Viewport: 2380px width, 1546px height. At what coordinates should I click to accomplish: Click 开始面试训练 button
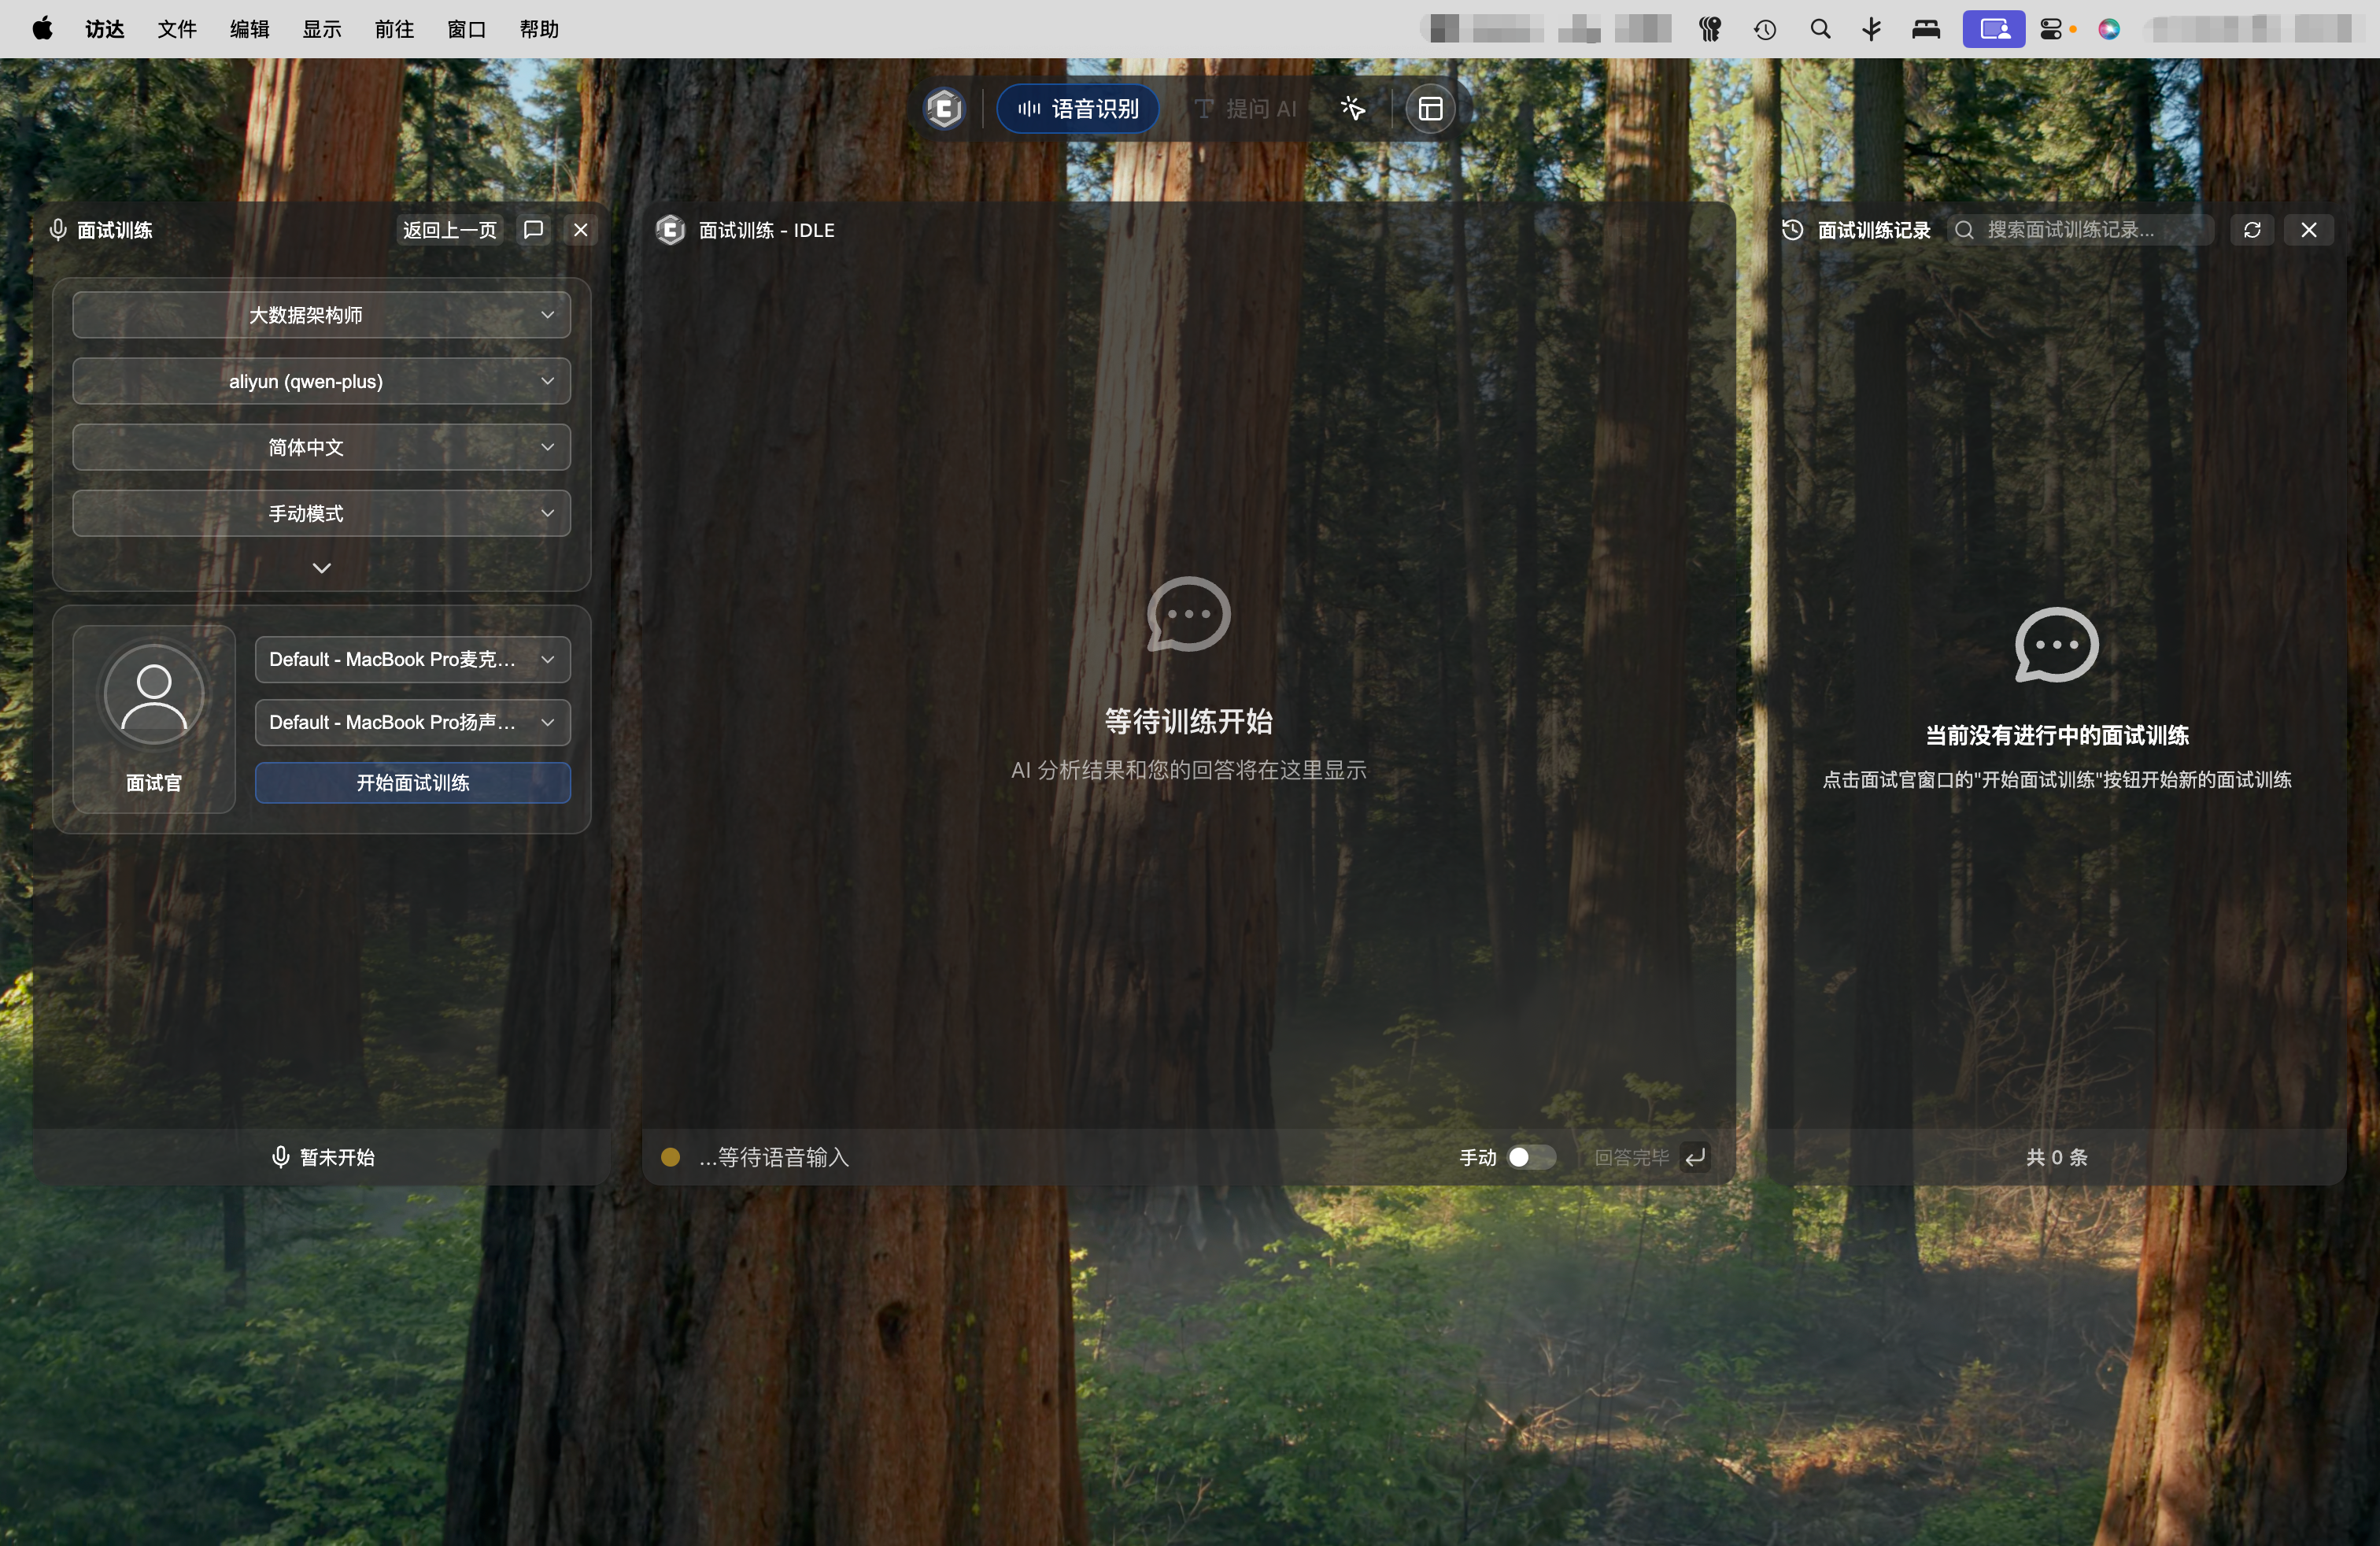pos(412,783)
